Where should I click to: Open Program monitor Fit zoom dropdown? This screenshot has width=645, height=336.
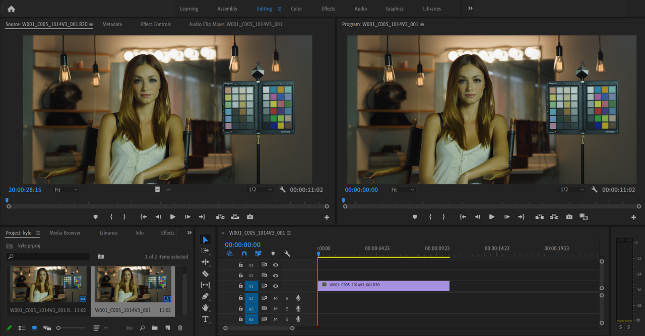pos(402,190)
